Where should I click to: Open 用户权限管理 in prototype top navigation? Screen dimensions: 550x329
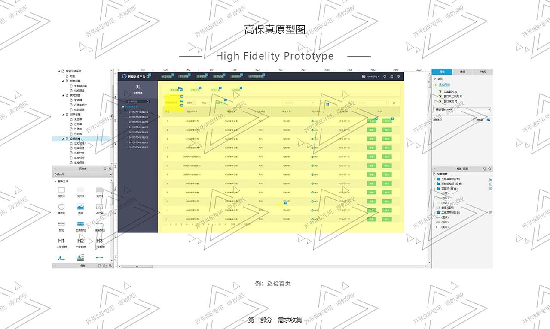tap(256, 77)
